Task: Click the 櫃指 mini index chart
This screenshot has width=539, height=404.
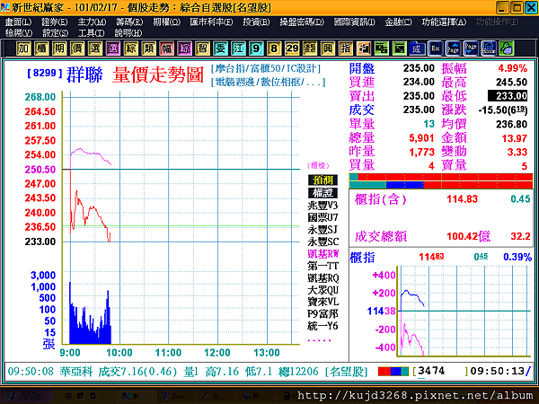Action: 464,311
